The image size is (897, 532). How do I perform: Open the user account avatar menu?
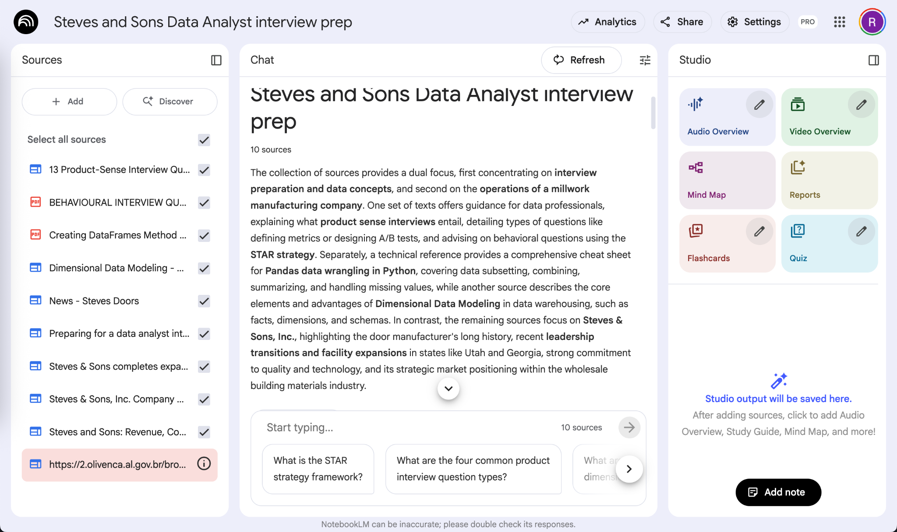pos(872,22)
